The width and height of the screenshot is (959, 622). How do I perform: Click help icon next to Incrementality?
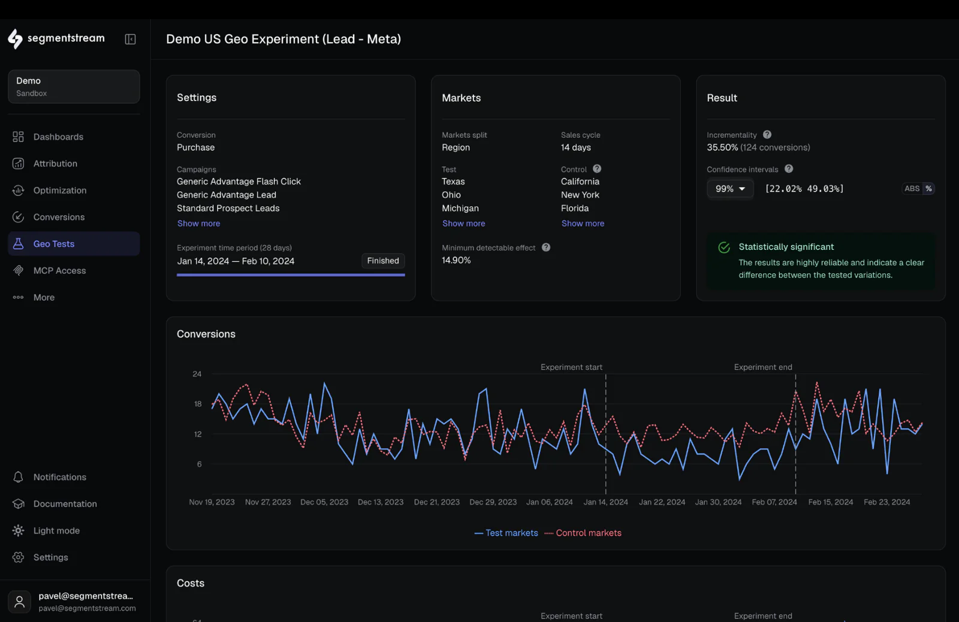pyautogui.click(x=767, y=135)
